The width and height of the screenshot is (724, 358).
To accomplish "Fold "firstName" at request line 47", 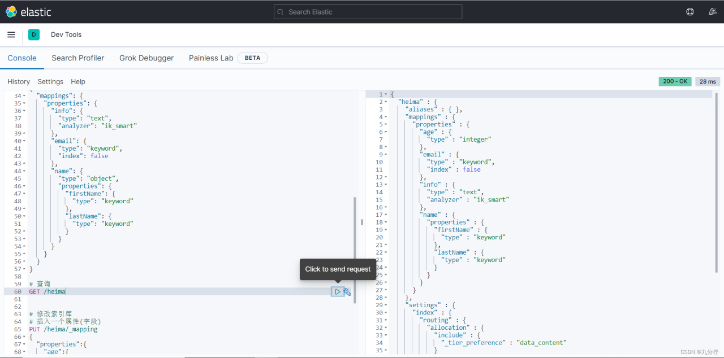I will 24,194.
